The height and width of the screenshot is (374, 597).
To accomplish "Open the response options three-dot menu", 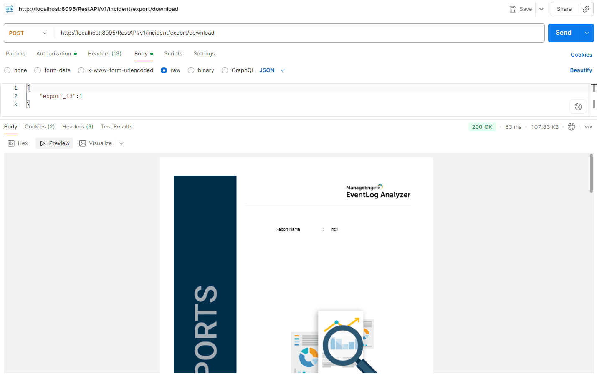I will point(588,126).
